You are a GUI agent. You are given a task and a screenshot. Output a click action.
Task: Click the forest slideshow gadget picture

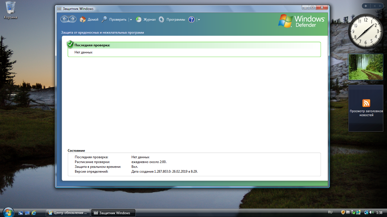365,67
